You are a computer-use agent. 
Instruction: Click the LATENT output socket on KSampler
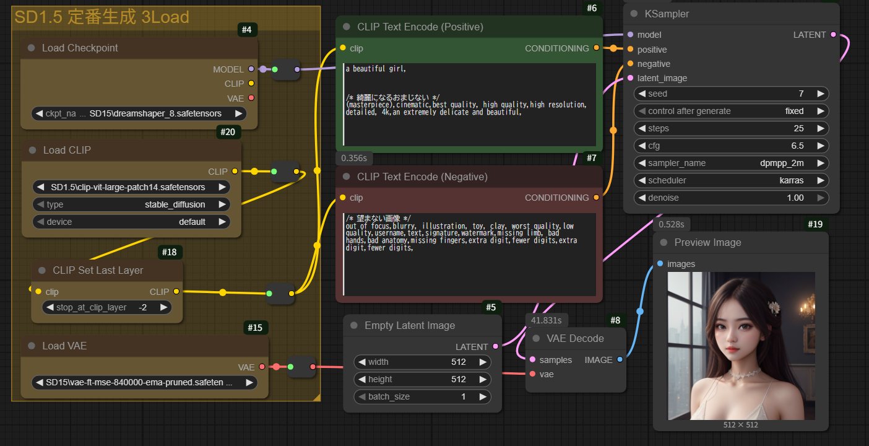click(833, 35)
